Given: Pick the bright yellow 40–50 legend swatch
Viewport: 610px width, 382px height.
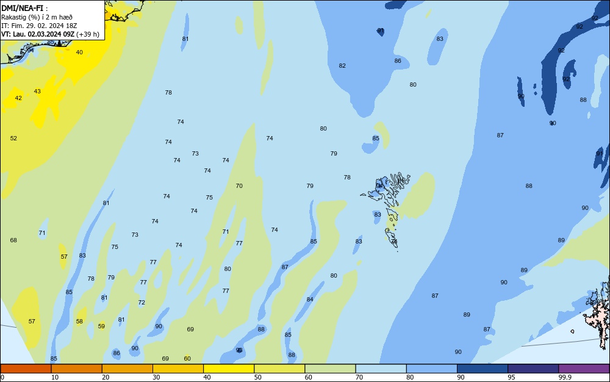Looking at the screenshot, I should 229,369.
